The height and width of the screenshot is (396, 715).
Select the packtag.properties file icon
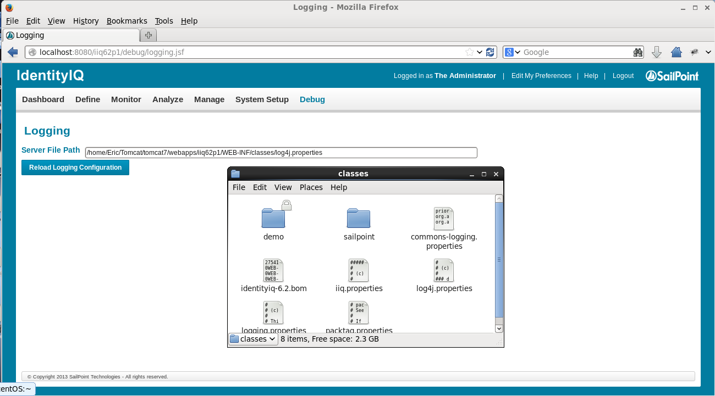359,312
